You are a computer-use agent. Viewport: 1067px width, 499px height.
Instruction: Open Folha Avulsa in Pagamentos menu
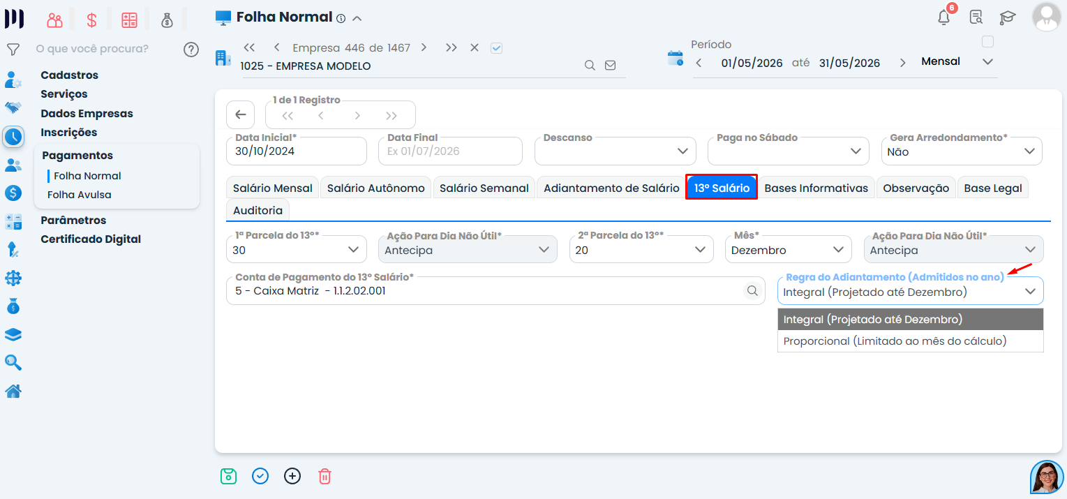pyautogui.click(x=80, y=195)
